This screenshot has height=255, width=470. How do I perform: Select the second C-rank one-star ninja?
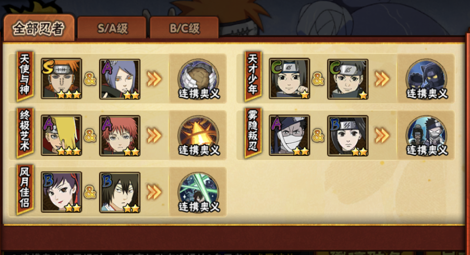pyautogui.click(x=348, y=79)
